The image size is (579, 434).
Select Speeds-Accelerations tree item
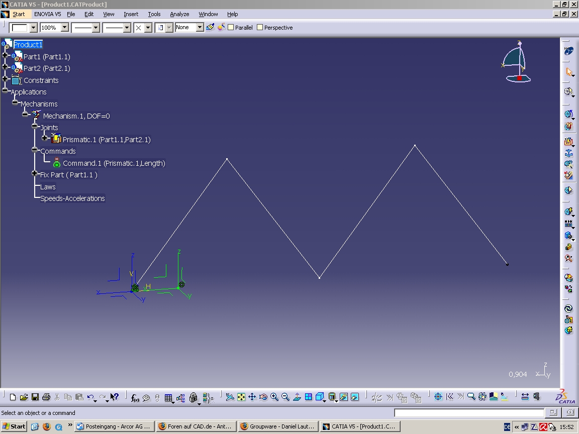click(x=72, y=198)
